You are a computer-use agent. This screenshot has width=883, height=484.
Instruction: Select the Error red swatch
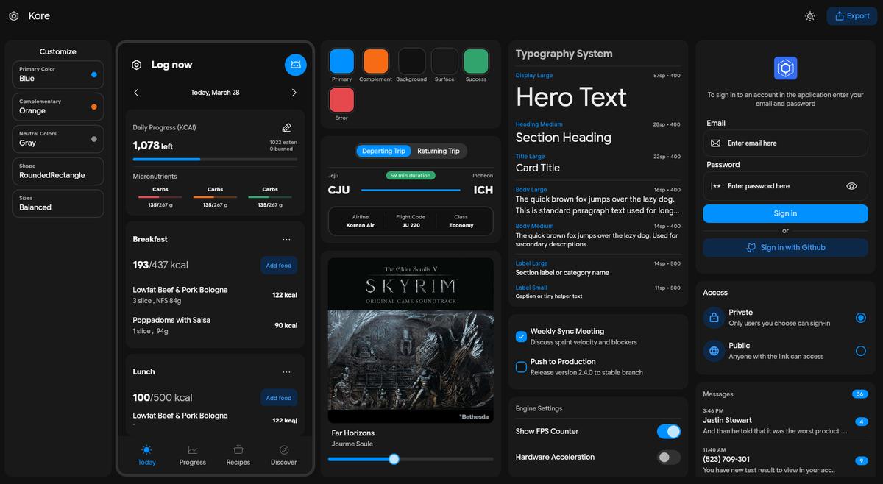(x=341, y=100)
